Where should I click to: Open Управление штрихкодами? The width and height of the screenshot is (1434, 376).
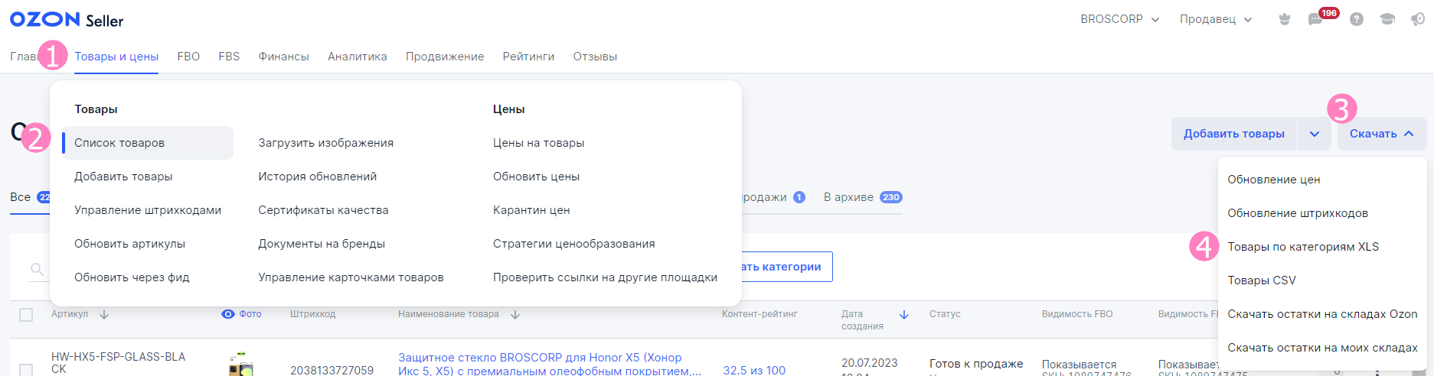[x=148, y=210]
